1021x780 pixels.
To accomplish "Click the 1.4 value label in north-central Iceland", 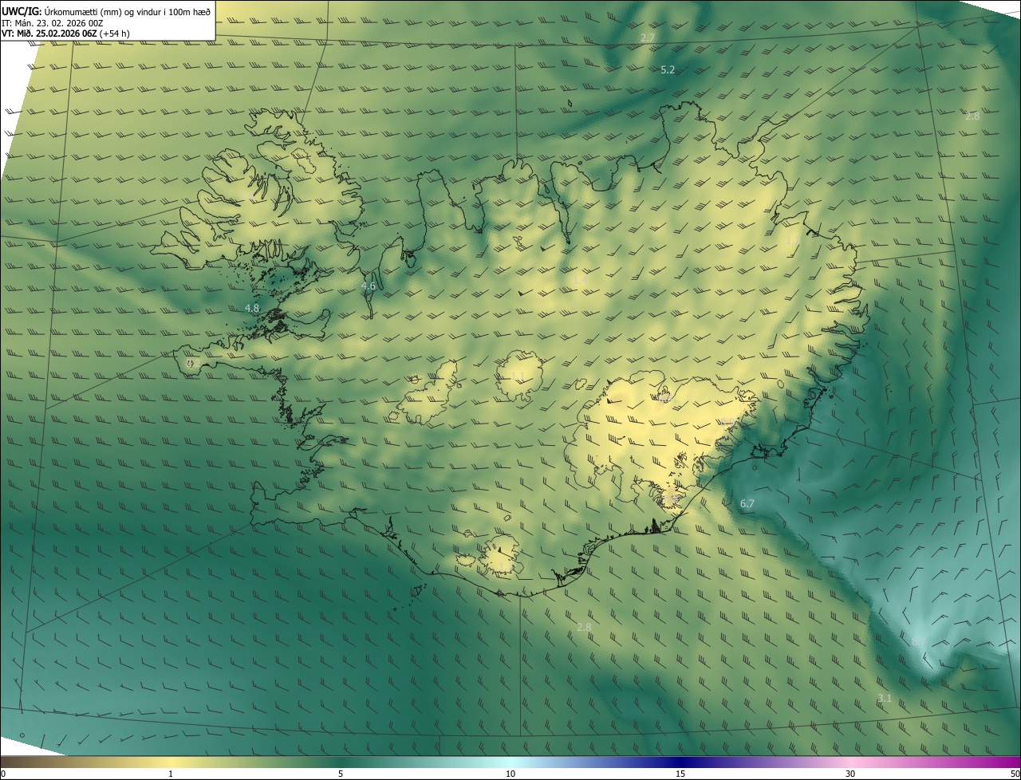I will click(581, 281).
